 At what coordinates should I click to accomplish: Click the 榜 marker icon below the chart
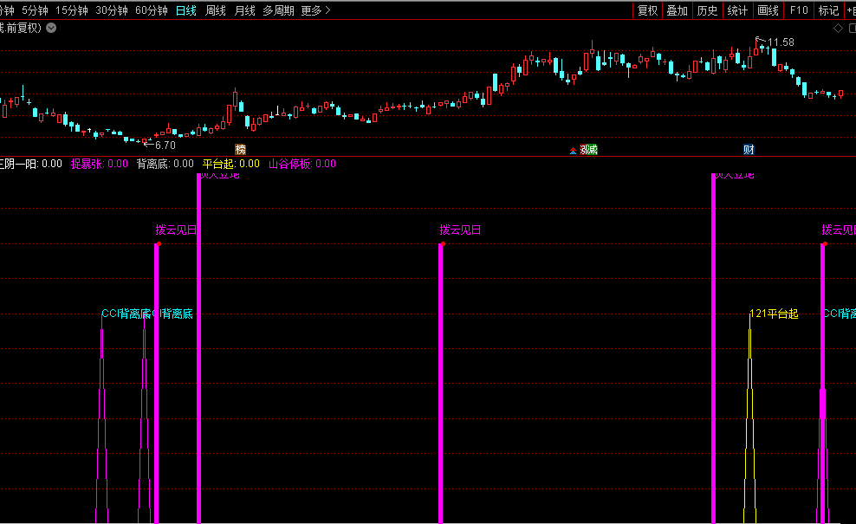point(240,150)
